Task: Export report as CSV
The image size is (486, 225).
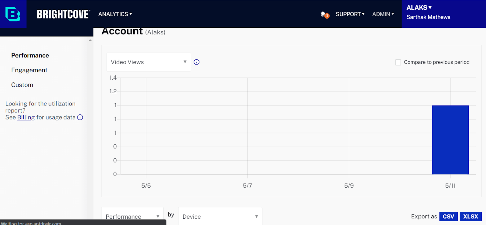Action: coord(448,216)
